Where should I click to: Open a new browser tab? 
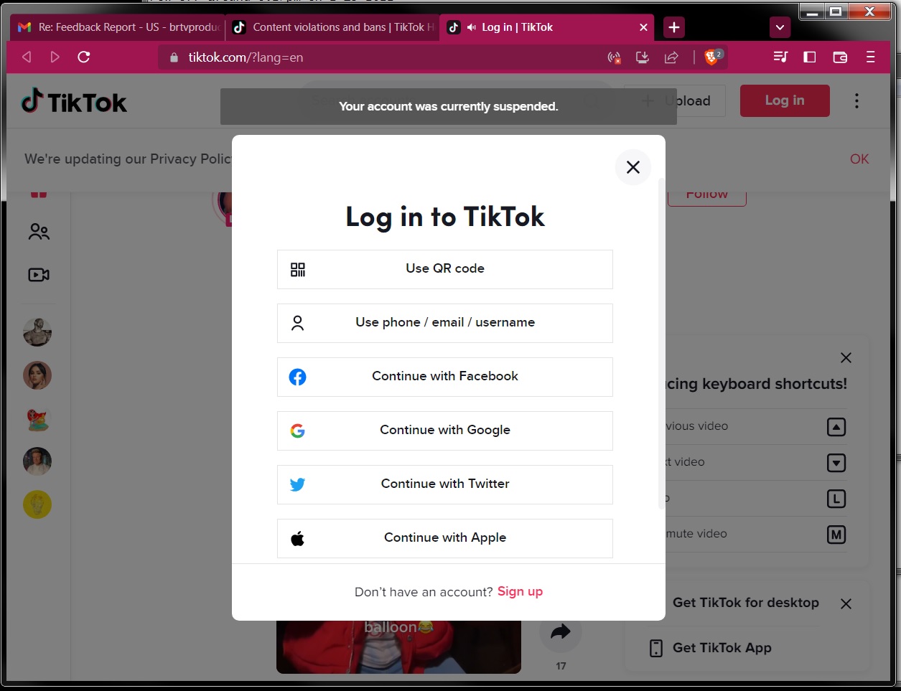(x=674, y=27)
